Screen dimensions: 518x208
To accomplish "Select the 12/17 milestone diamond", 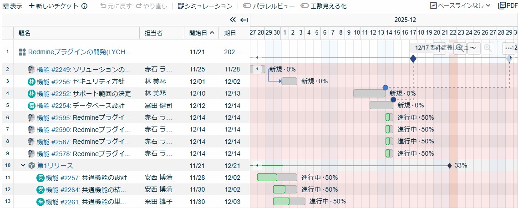I will (x=412, y=59).
